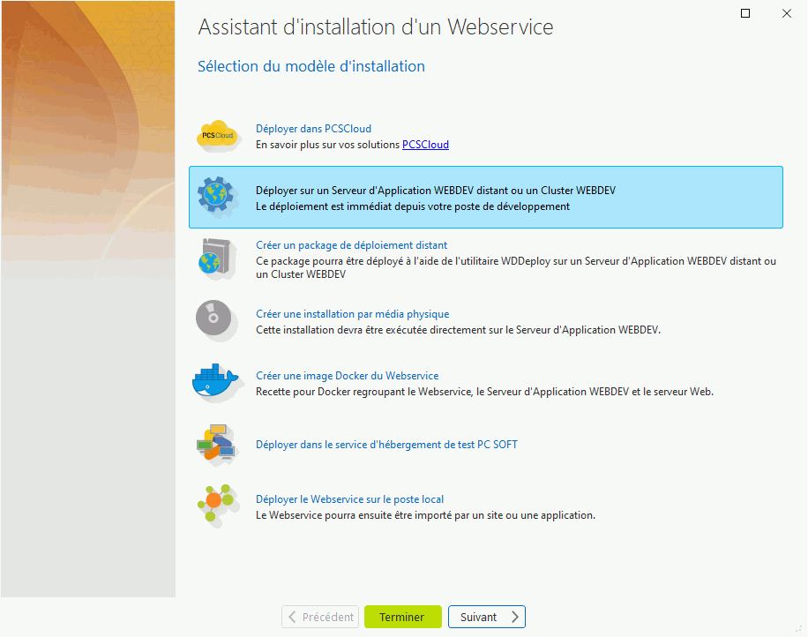Go to next step with Suivant
The height and width of the screenshot is (637, 808).
point(486,617)
